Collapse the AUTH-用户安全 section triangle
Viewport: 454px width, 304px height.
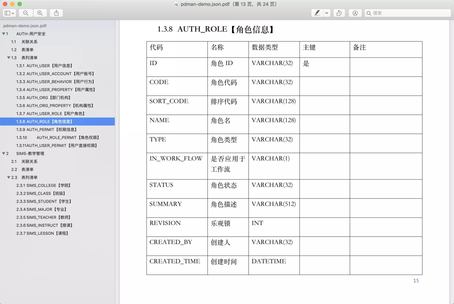(x=4, y=34)
